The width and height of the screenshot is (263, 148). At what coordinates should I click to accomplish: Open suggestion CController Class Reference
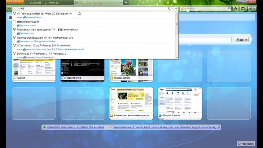coord(94,47)
